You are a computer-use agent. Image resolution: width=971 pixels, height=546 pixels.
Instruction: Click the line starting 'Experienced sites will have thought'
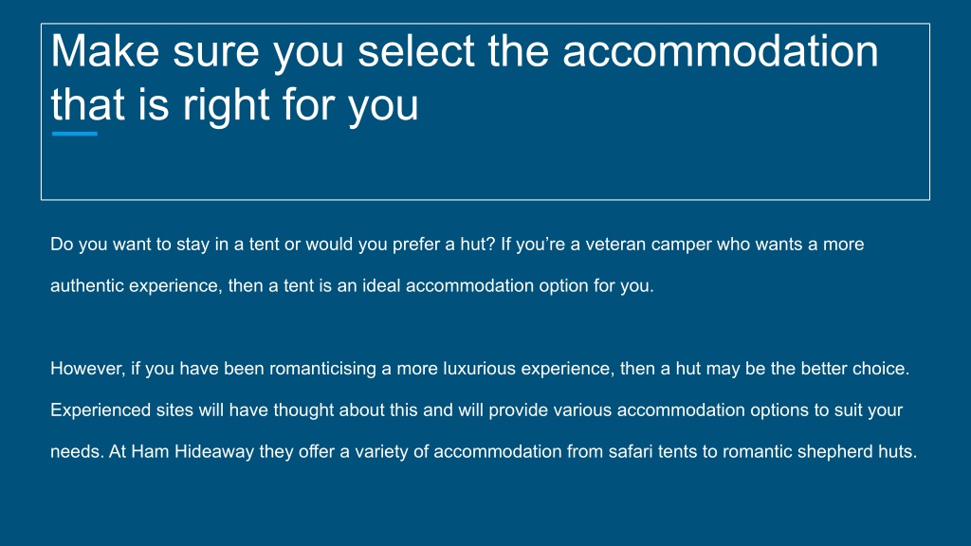coord(477,410)
